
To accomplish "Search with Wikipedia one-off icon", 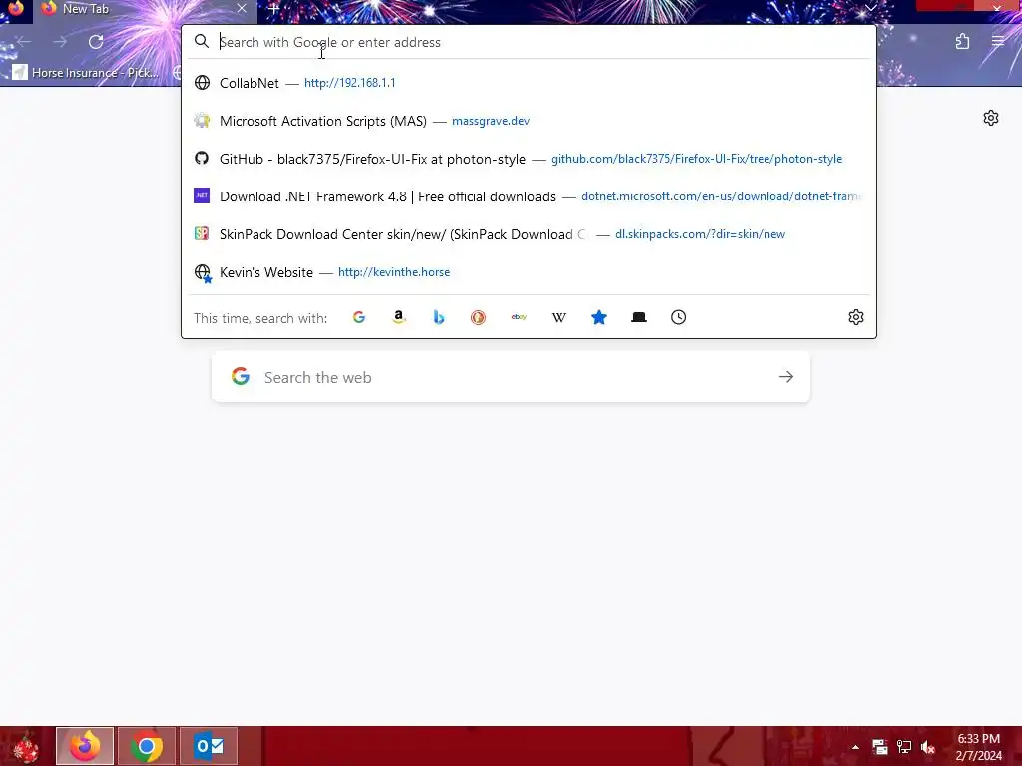I will click(559, 318).
